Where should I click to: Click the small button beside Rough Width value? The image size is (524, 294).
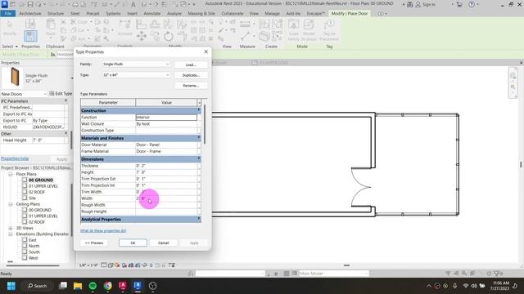[199, 205]
